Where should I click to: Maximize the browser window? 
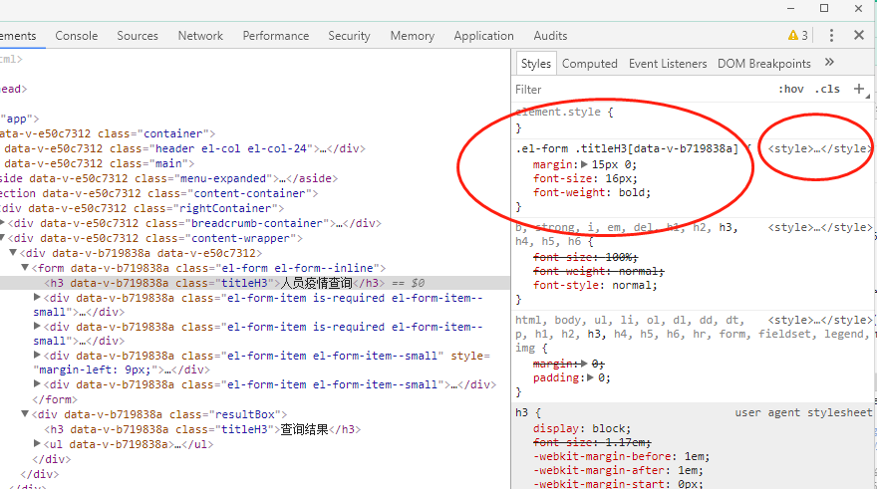(x=824, y=8)
